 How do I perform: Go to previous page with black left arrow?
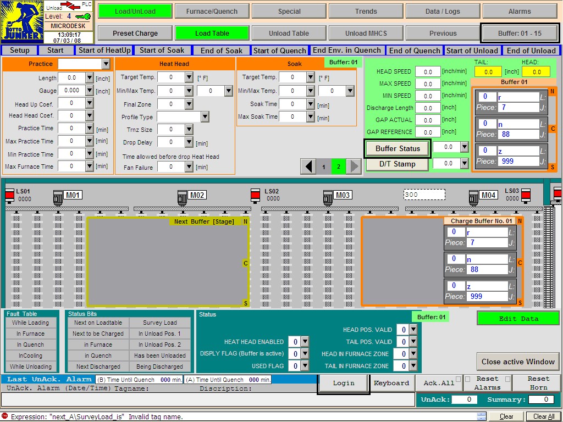tap(309, 166)
